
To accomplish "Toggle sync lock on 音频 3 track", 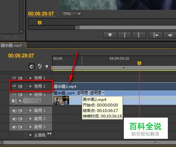I will pyautogui.click(x=20, y=127).
